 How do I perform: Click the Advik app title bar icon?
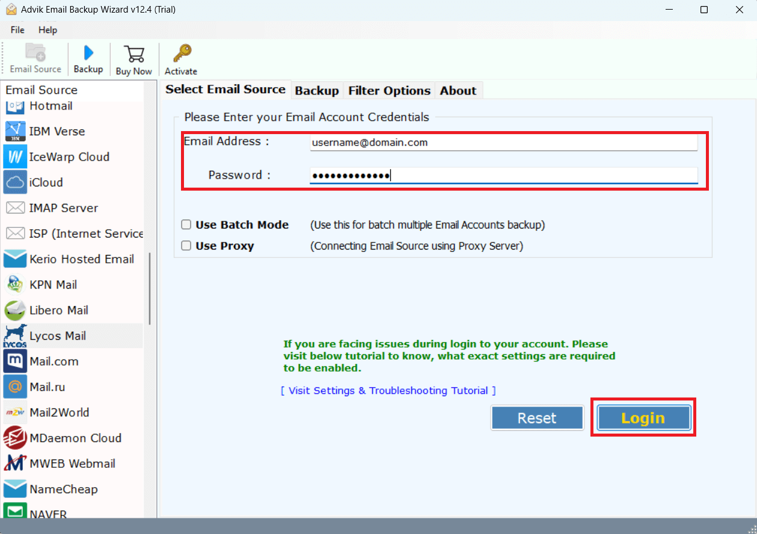11,10
